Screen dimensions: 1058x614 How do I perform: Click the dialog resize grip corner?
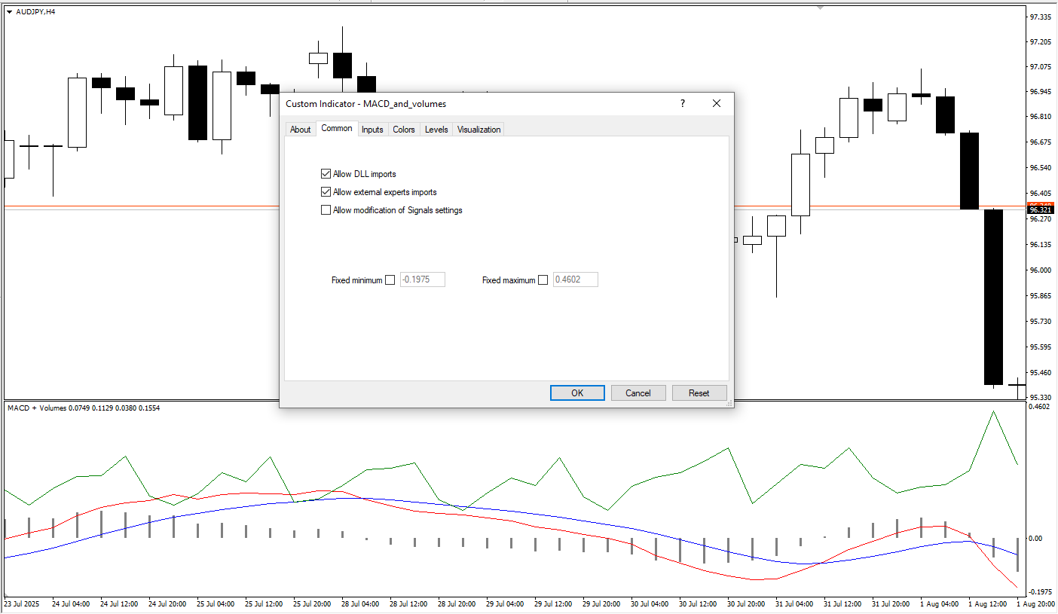pyautogui.click(x=729, y=404)
